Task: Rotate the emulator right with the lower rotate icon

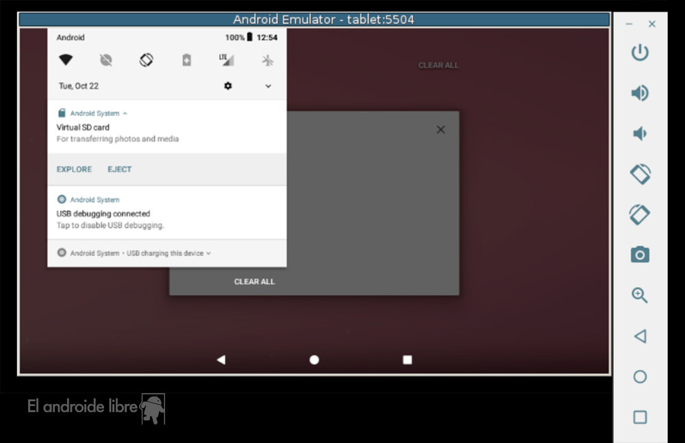Action: coord(640,214)
